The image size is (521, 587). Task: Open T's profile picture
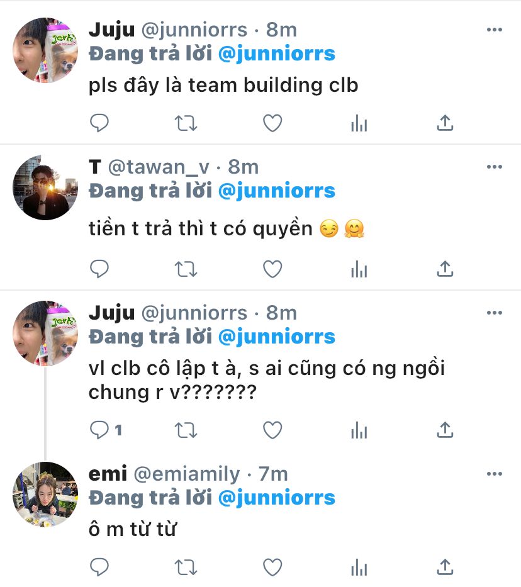click(x=45, y=187)
